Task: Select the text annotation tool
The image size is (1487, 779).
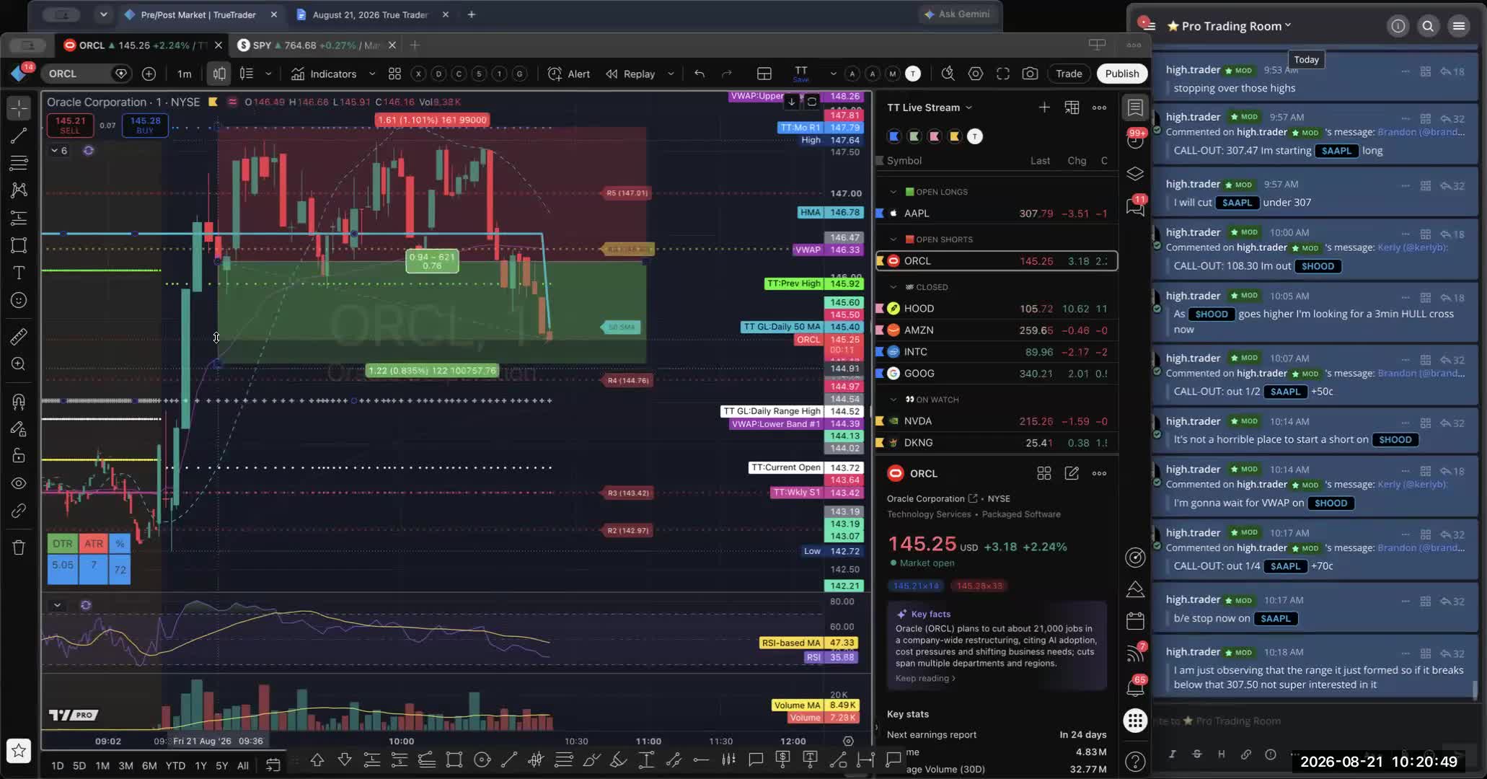Action: pos(19,273)
